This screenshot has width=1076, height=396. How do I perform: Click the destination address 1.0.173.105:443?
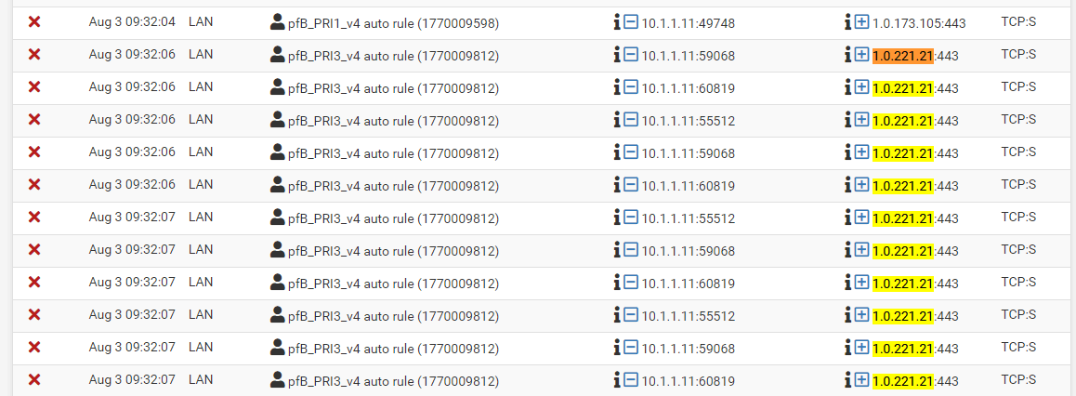(x=919, y=22)
